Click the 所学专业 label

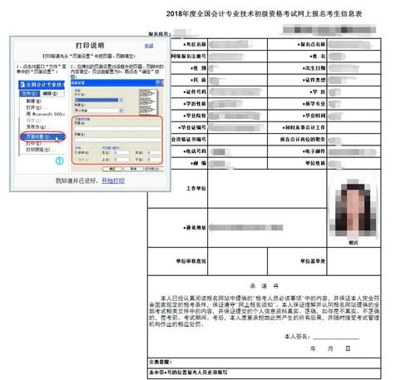314,104
